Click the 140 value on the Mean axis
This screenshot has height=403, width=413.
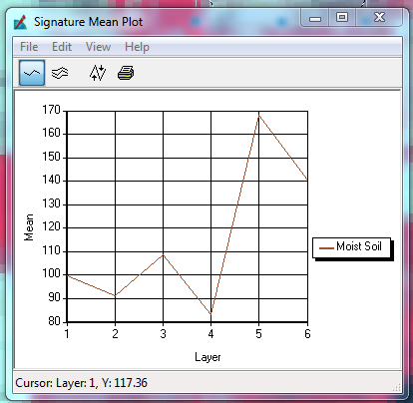tap(52, 180)
